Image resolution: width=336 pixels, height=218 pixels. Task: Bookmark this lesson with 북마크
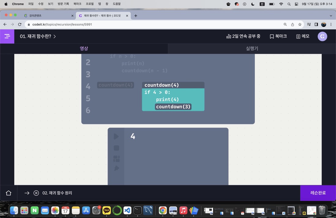click(278, 36)
